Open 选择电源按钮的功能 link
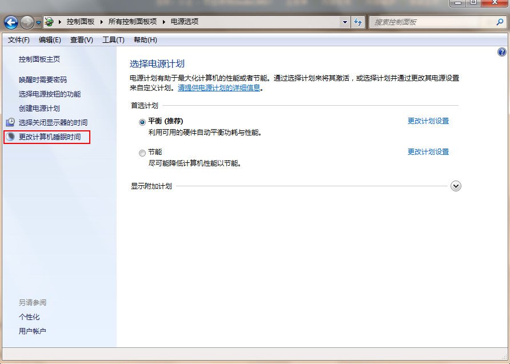This screenshot has width=510, height=364. click(x=50, y=94)
